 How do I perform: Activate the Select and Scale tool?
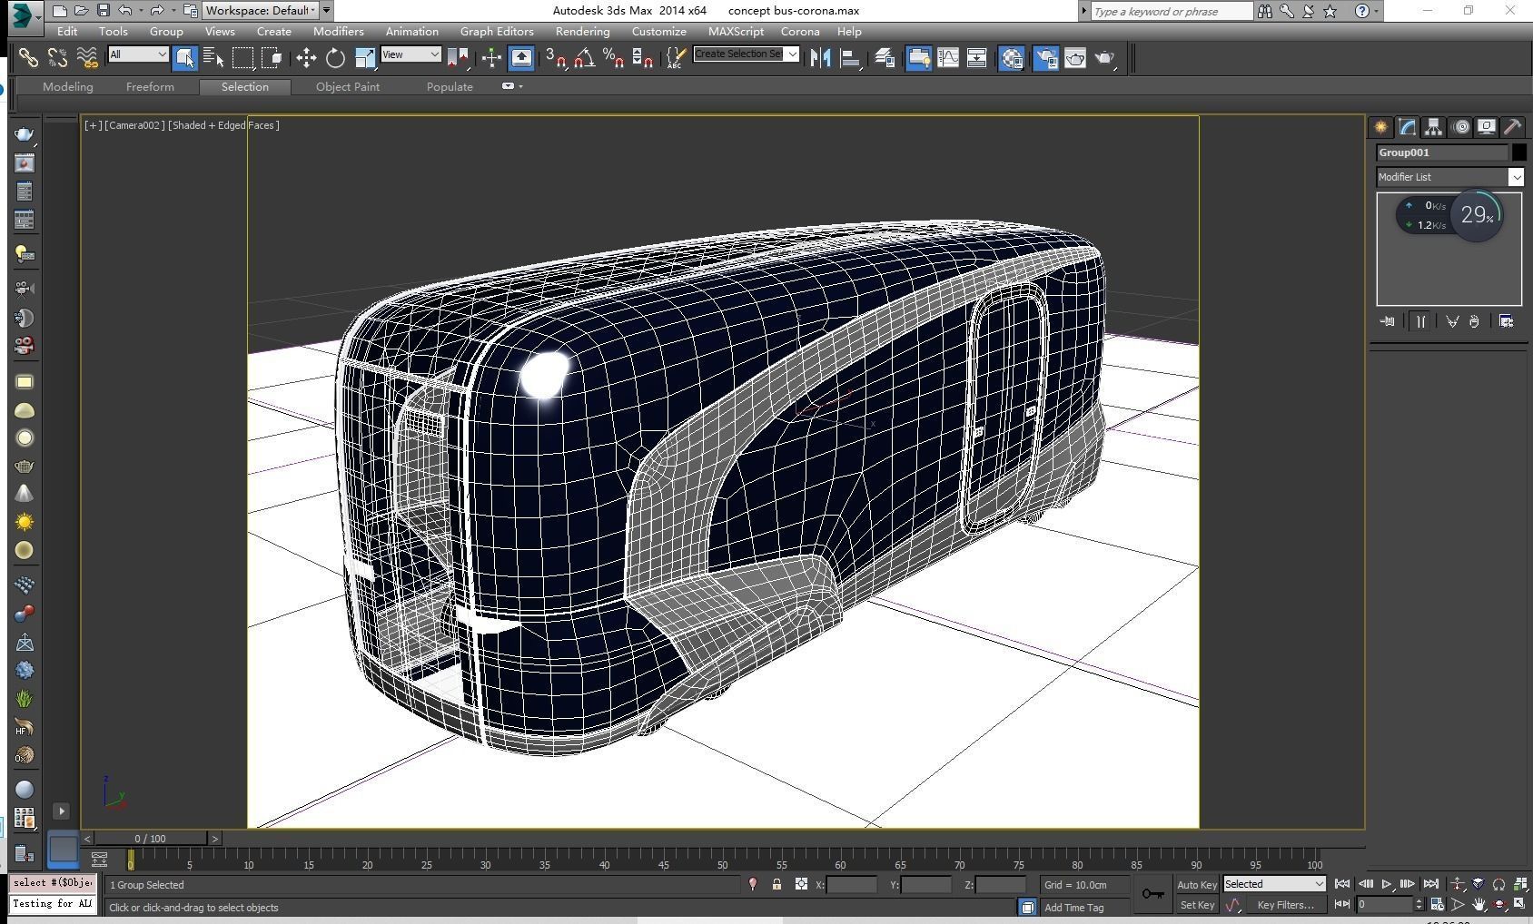pyautogui.click(x=364, y=58)
